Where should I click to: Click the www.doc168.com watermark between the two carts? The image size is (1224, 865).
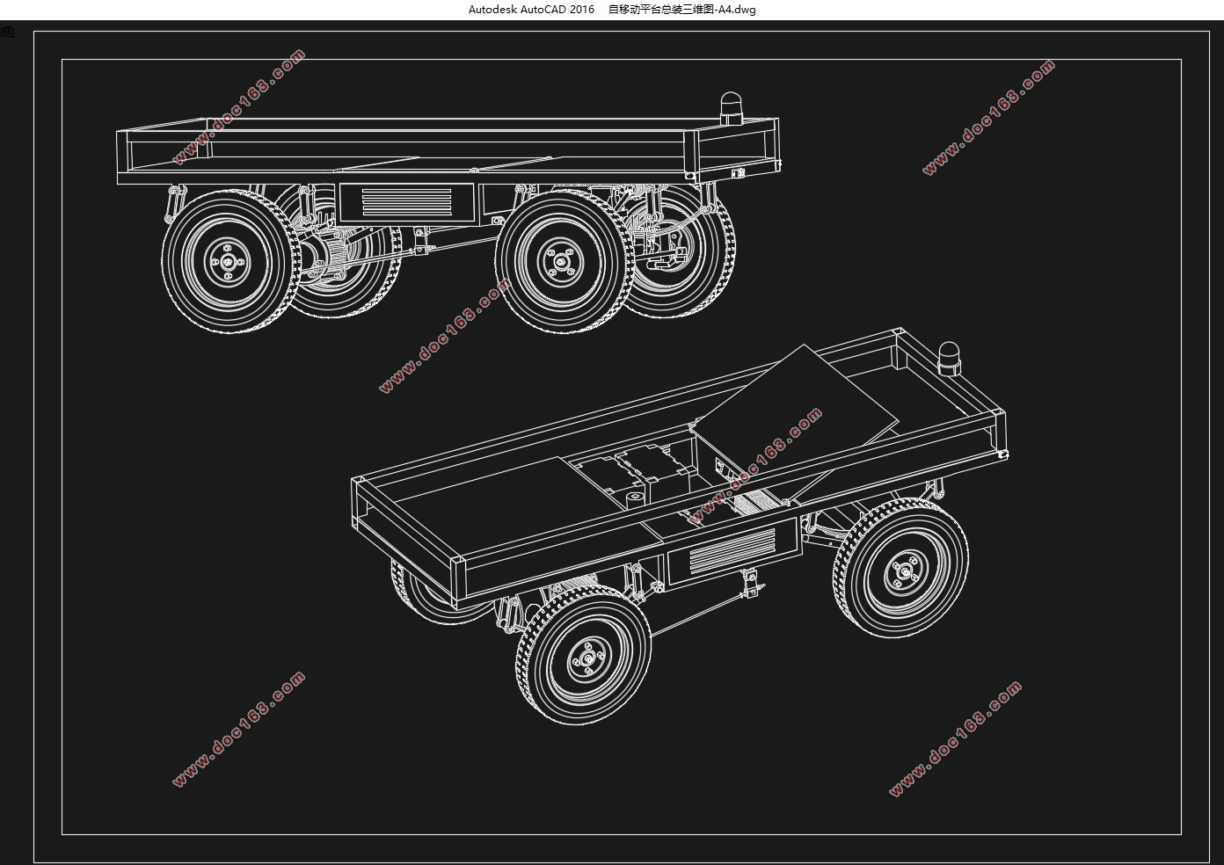point(444,335)
